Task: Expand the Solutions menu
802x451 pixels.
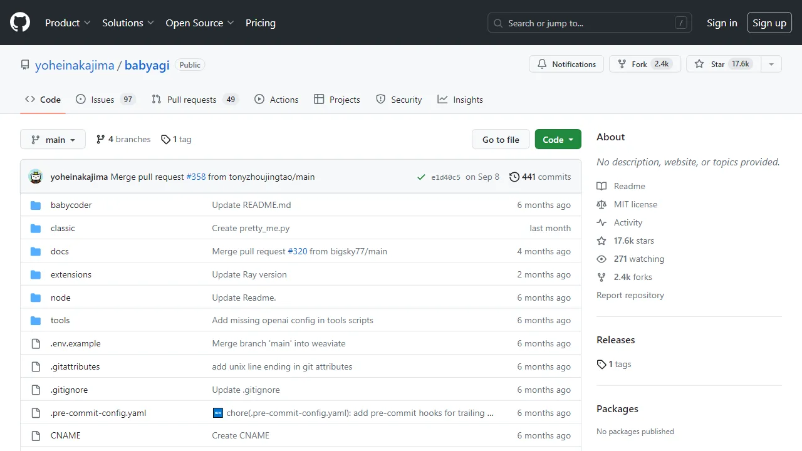Action: tap(128, 23)
